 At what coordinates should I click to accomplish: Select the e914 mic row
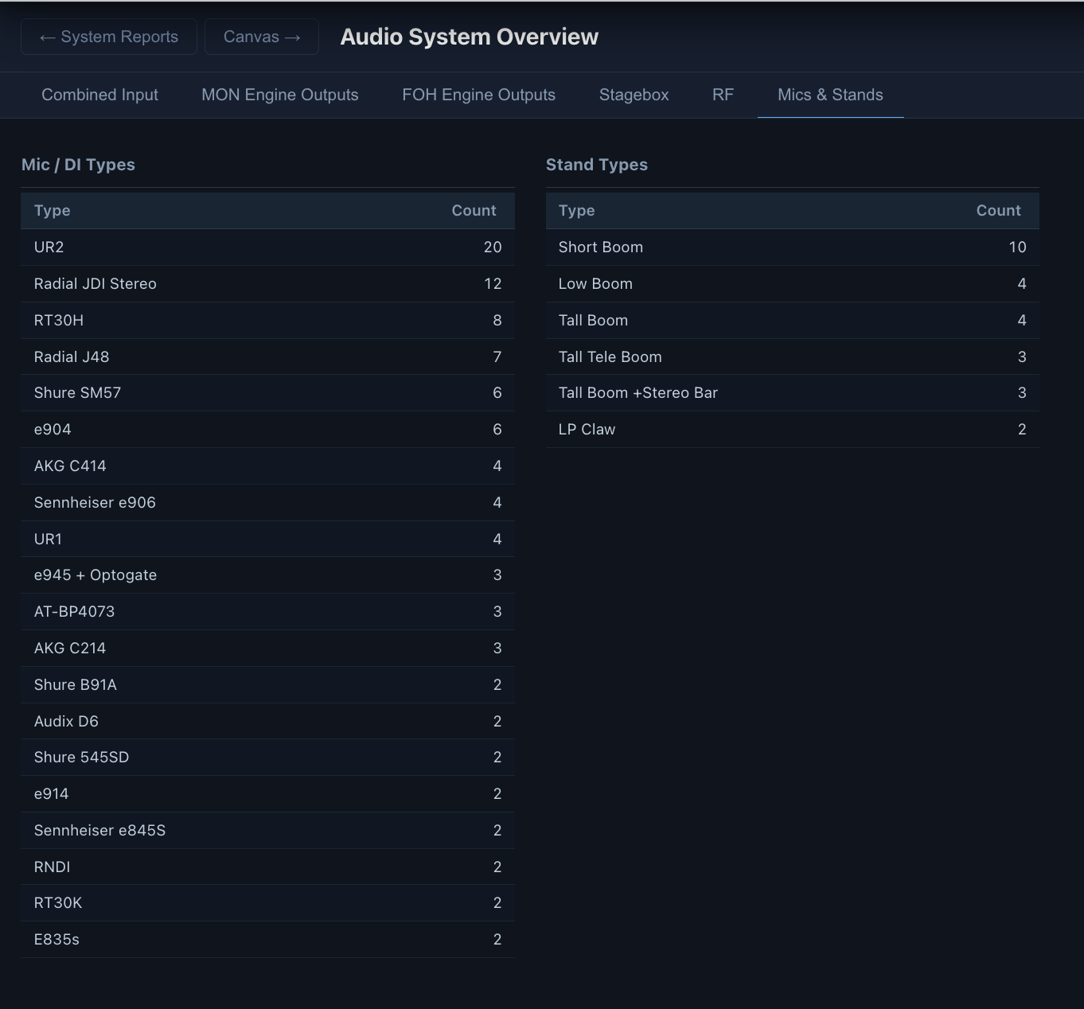pyautogui.click(x=267, y=794)
